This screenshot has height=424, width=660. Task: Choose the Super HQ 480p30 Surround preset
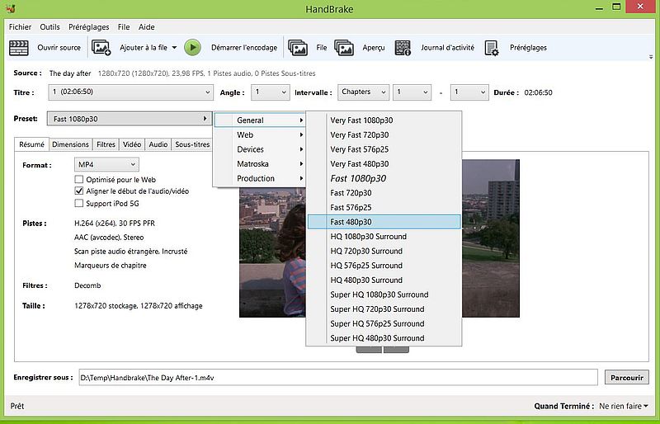pyautogui.click(x=384, y=338)
